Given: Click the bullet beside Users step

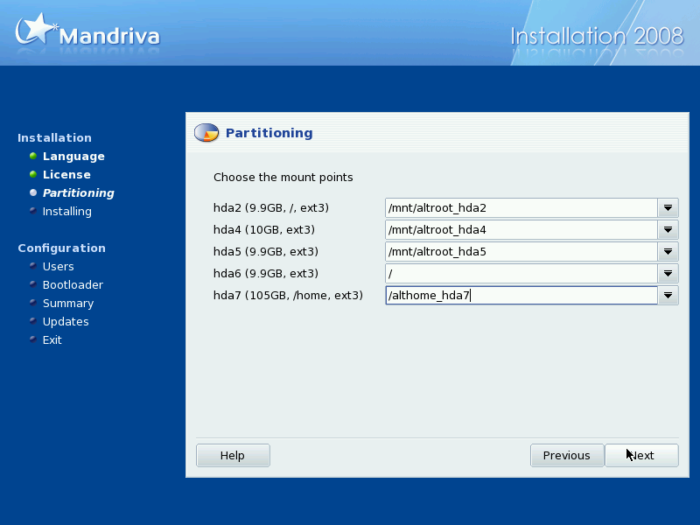Looking at the screenshot, I should (x=33, y=266).
